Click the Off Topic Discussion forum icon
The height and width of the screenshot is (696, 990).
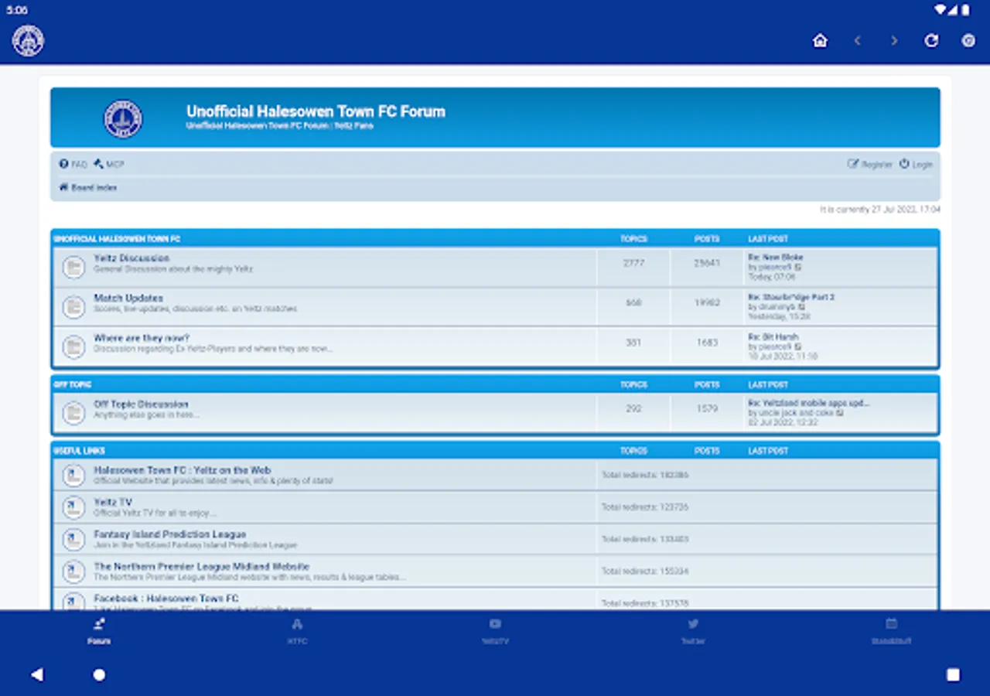pos(73,413)
